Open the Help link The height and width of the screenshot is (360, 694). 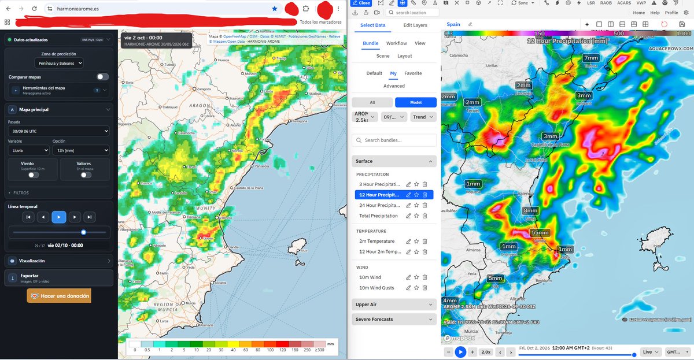click(655, 13)
